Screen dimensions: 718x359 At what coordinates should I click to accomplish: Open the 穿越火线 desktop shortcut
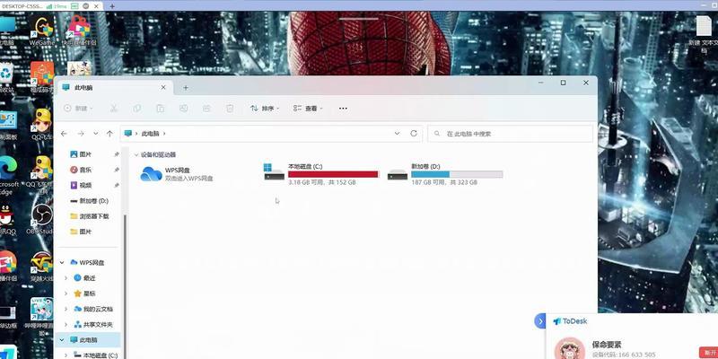pos(41,267)
